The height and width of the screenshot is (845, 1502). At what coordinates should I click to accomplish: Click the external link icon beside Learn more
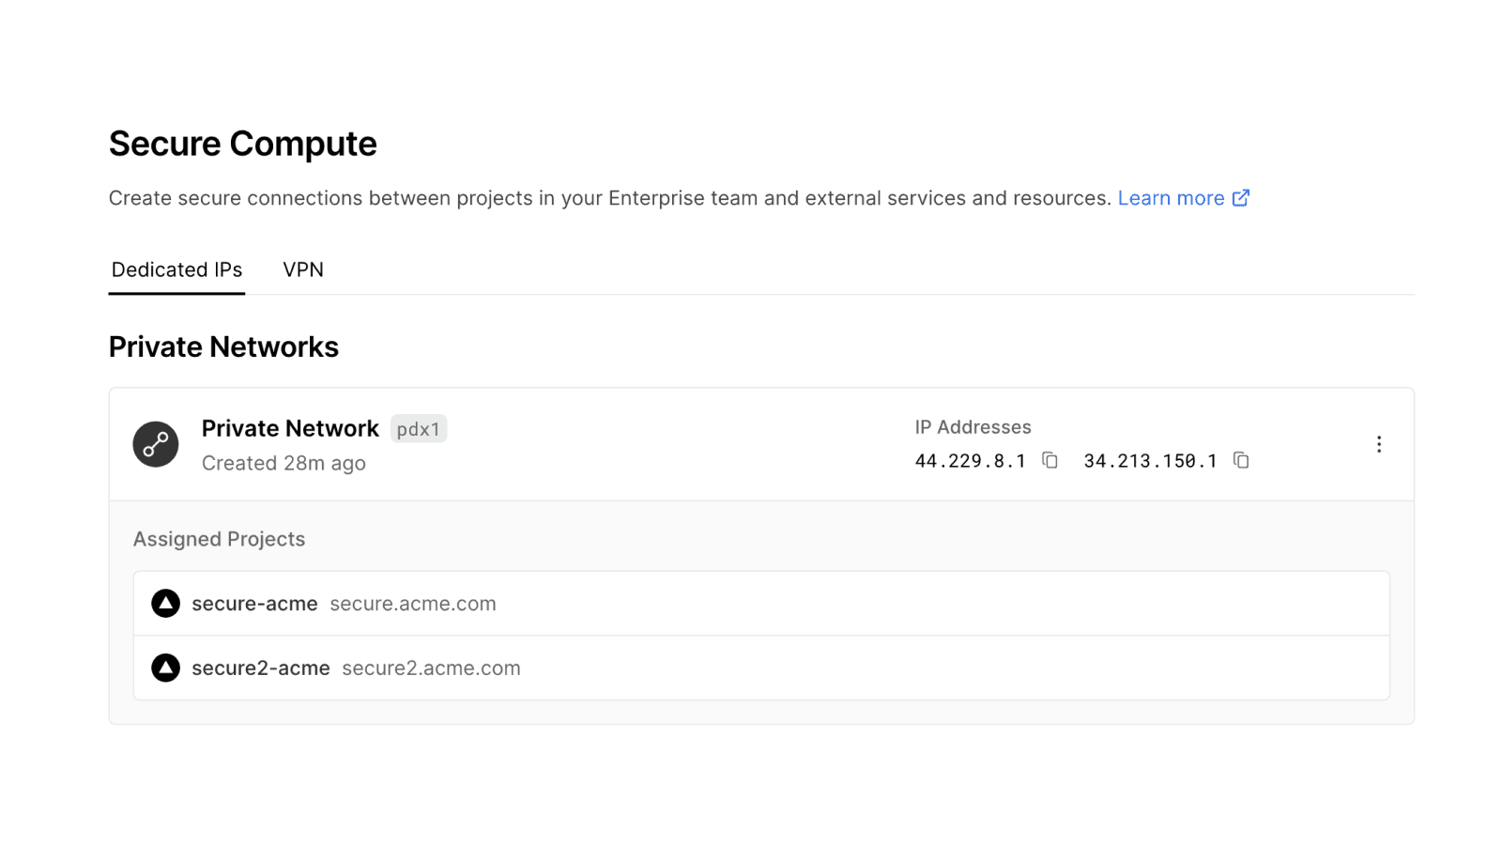(1241, 198)
